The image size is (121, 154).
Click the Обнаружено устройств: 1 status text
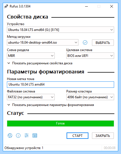(x=24, y=148)
